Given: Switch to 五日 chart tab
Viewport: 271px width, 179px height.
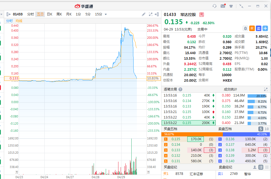Looking at the screenshot, I should click(x=40, y=14).
